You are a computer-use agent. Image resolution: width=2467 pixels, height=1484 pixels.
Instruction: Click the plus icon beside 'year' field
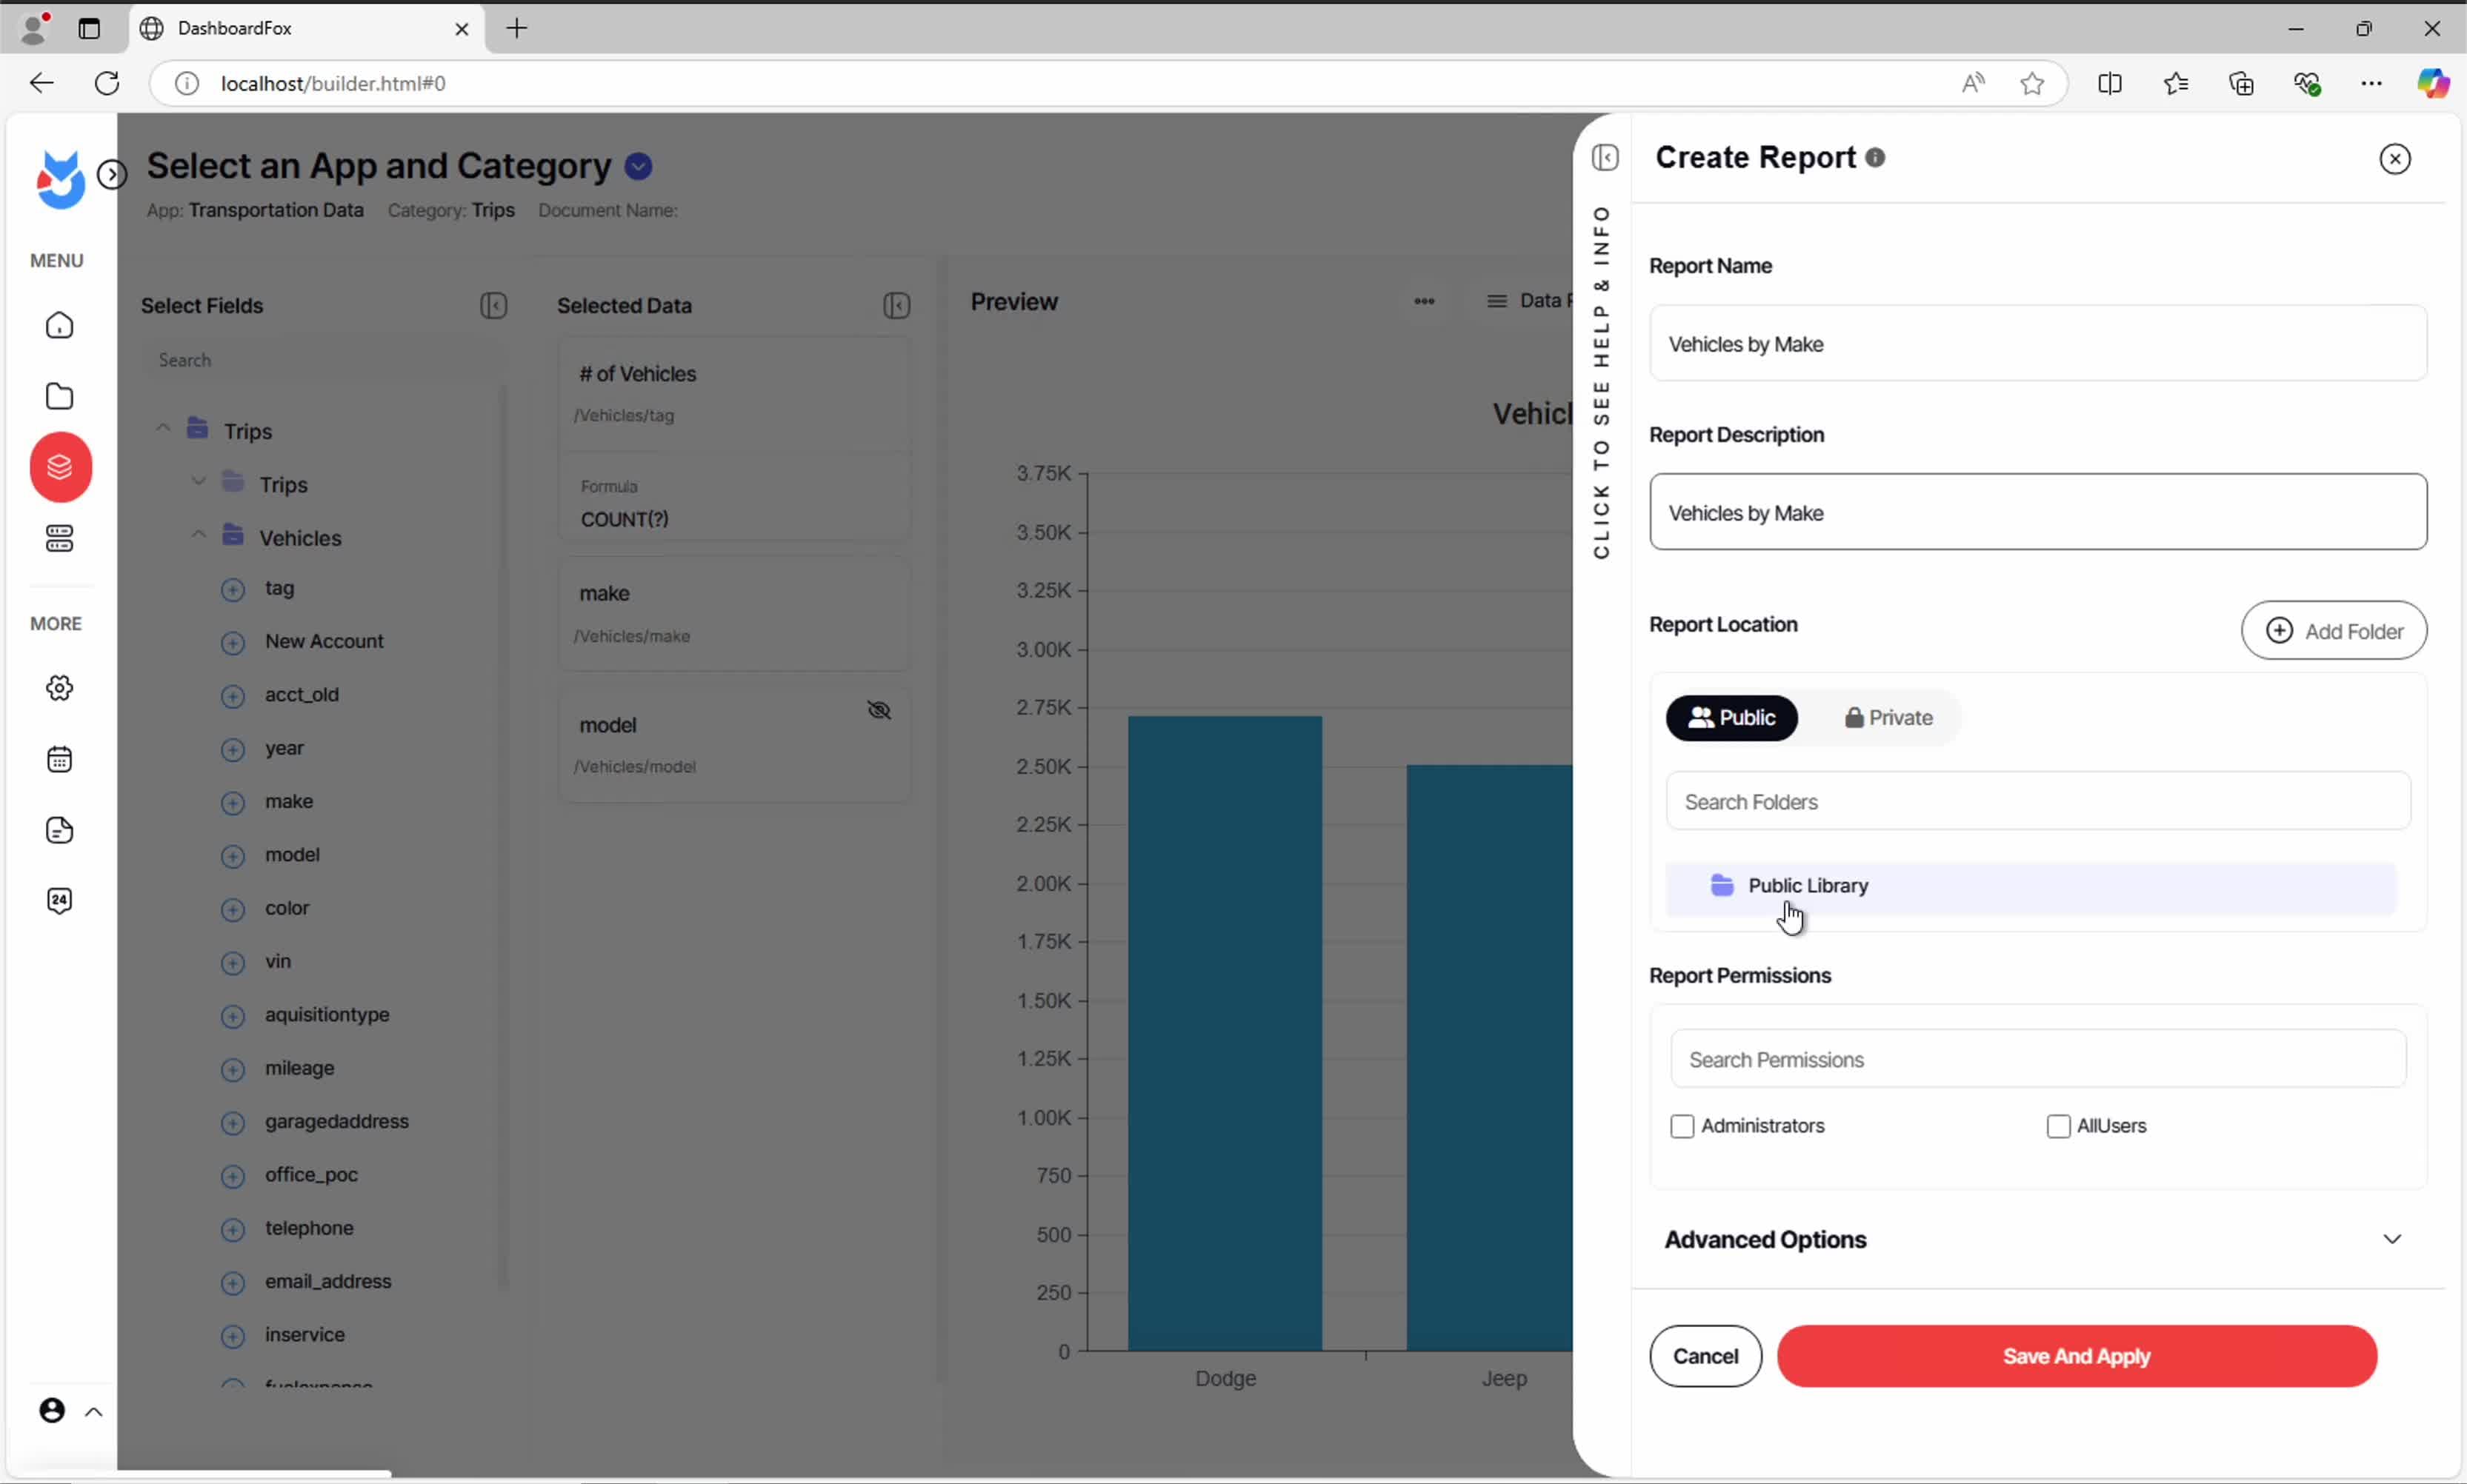click(x=233, y=749)
